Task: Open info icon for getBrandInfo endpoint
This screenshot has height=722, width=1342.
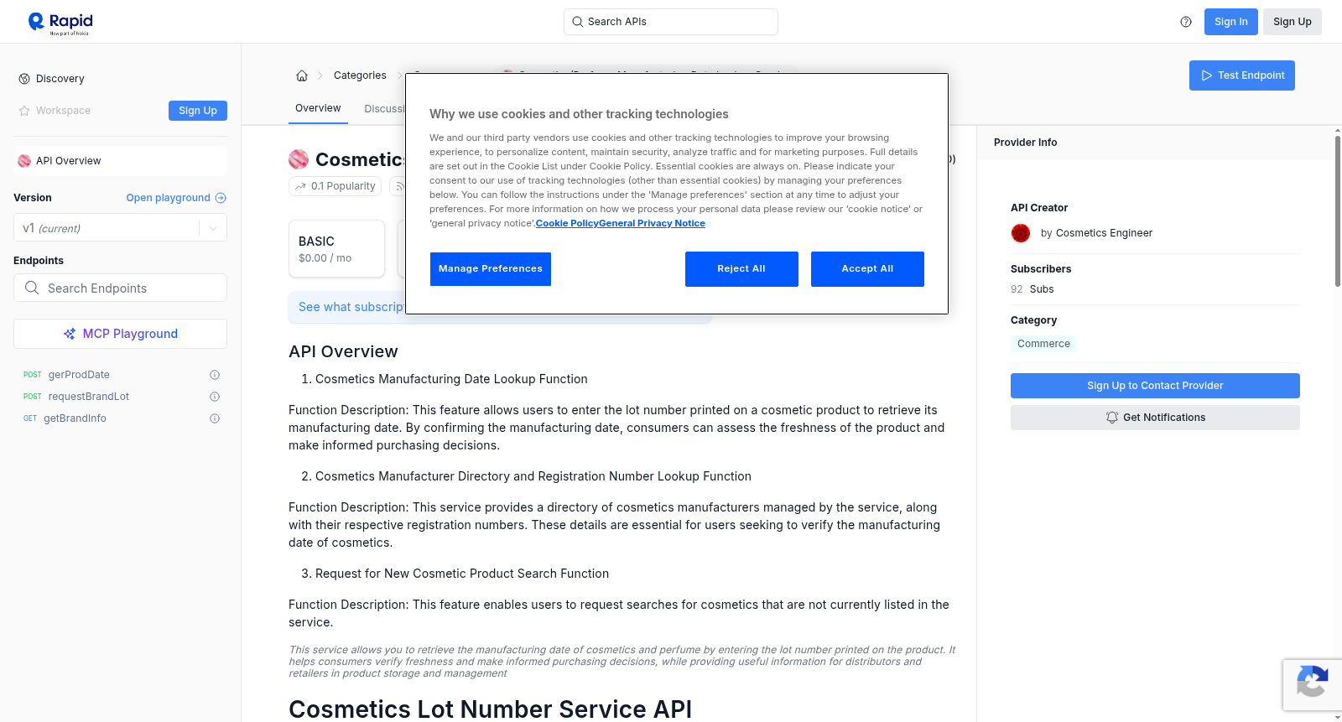Action: coord(215,418)
